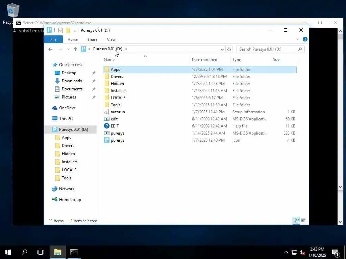Image resolution: width=346 pixels, height=259 pixels.
Task: Open Homegroup in navigation pane
Action: (x=70, y=200)
